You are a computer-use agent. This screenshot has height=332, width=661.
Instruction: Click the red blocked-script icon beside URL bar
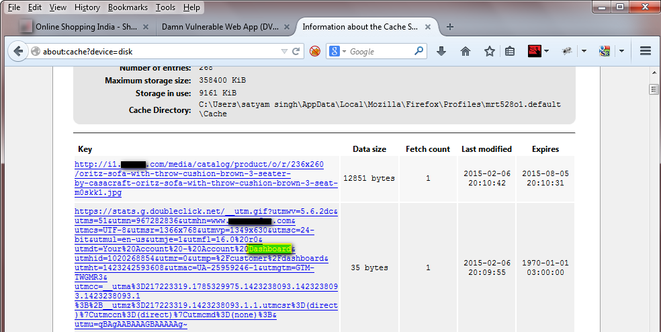click(314, 51)
